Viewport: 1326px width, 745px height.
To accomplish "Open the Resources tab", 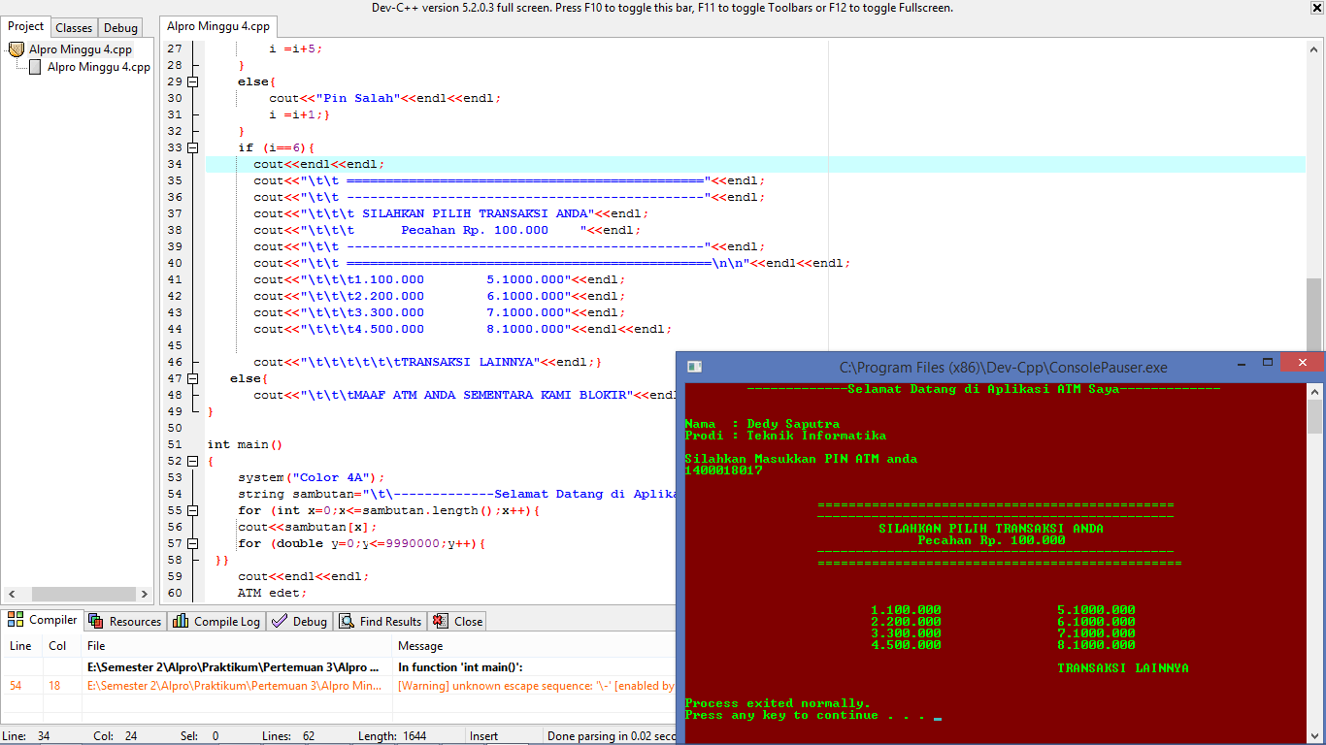I will click(125, 622).
